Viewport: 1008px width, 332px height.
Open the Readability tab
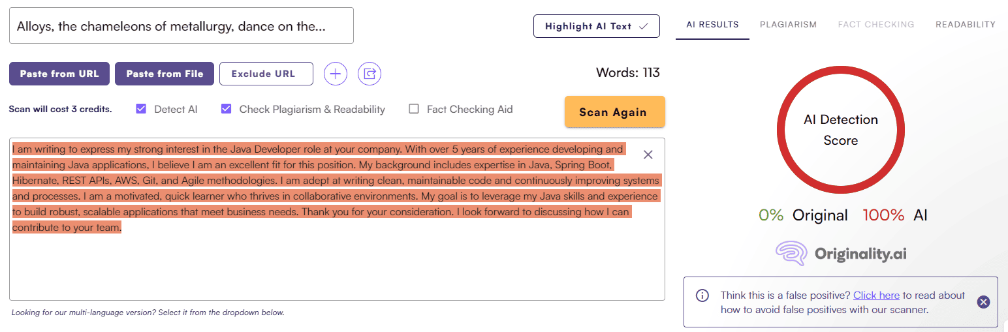click(965, 25)
